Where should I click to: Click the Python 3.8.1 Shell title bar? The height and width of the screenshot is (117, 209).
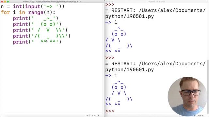tap(157, 2)
